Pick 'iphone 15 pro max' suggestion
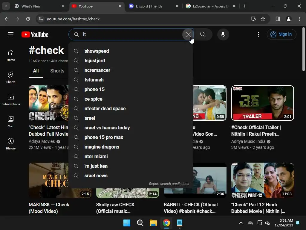306x230 pixels. [131, 137]
